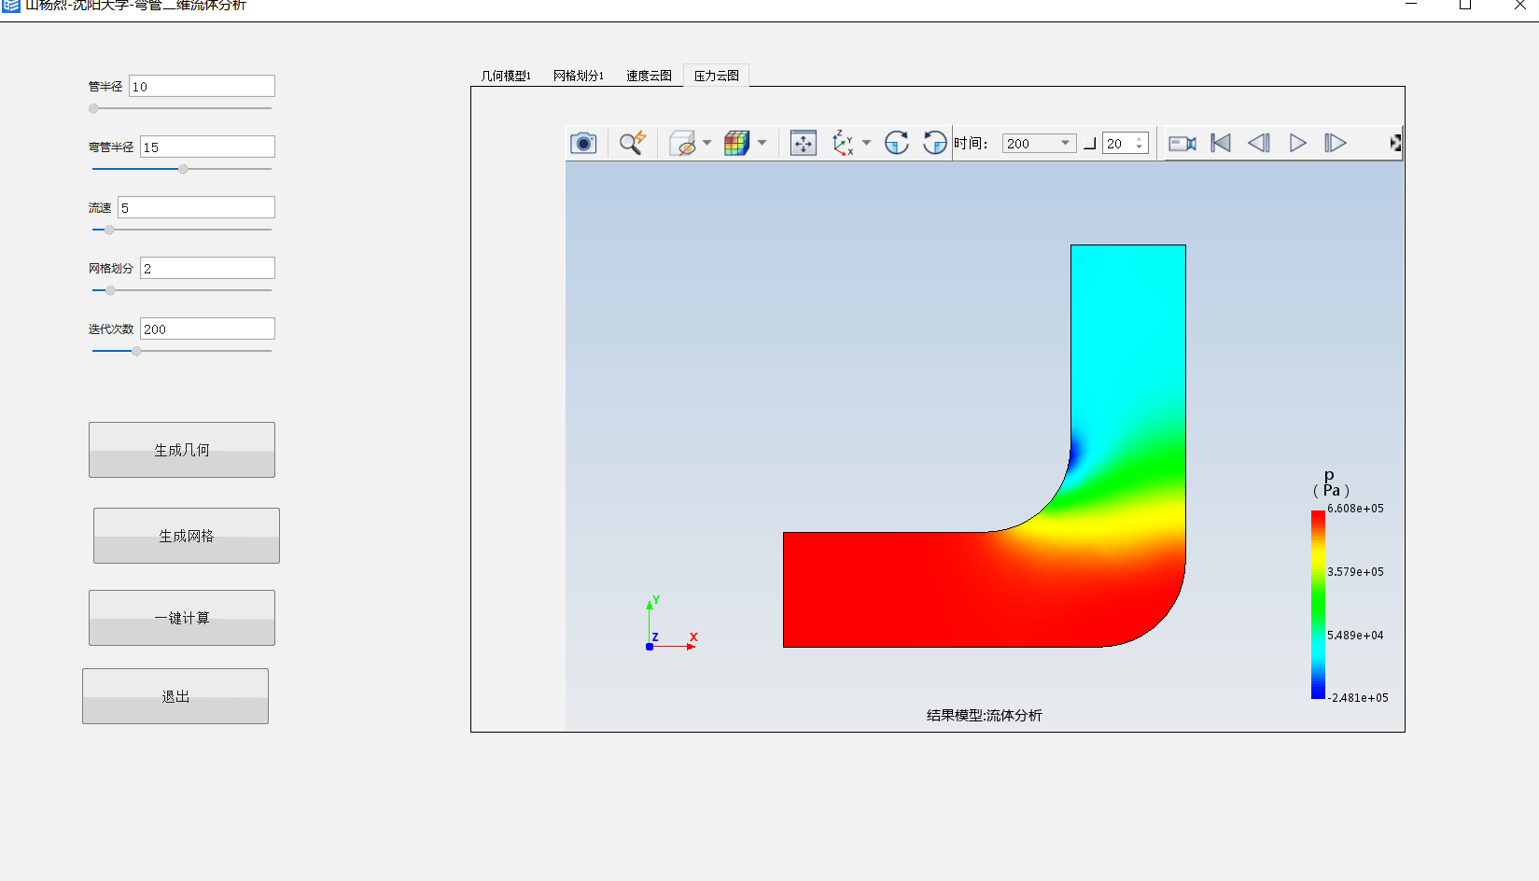Click the 网格划分 slider handle
Screen dimensions: 1539x881
pyautogui.click(x=110, y=290)
